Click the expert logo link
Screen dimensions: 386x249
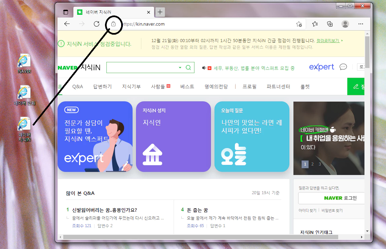tap(321, 67)
